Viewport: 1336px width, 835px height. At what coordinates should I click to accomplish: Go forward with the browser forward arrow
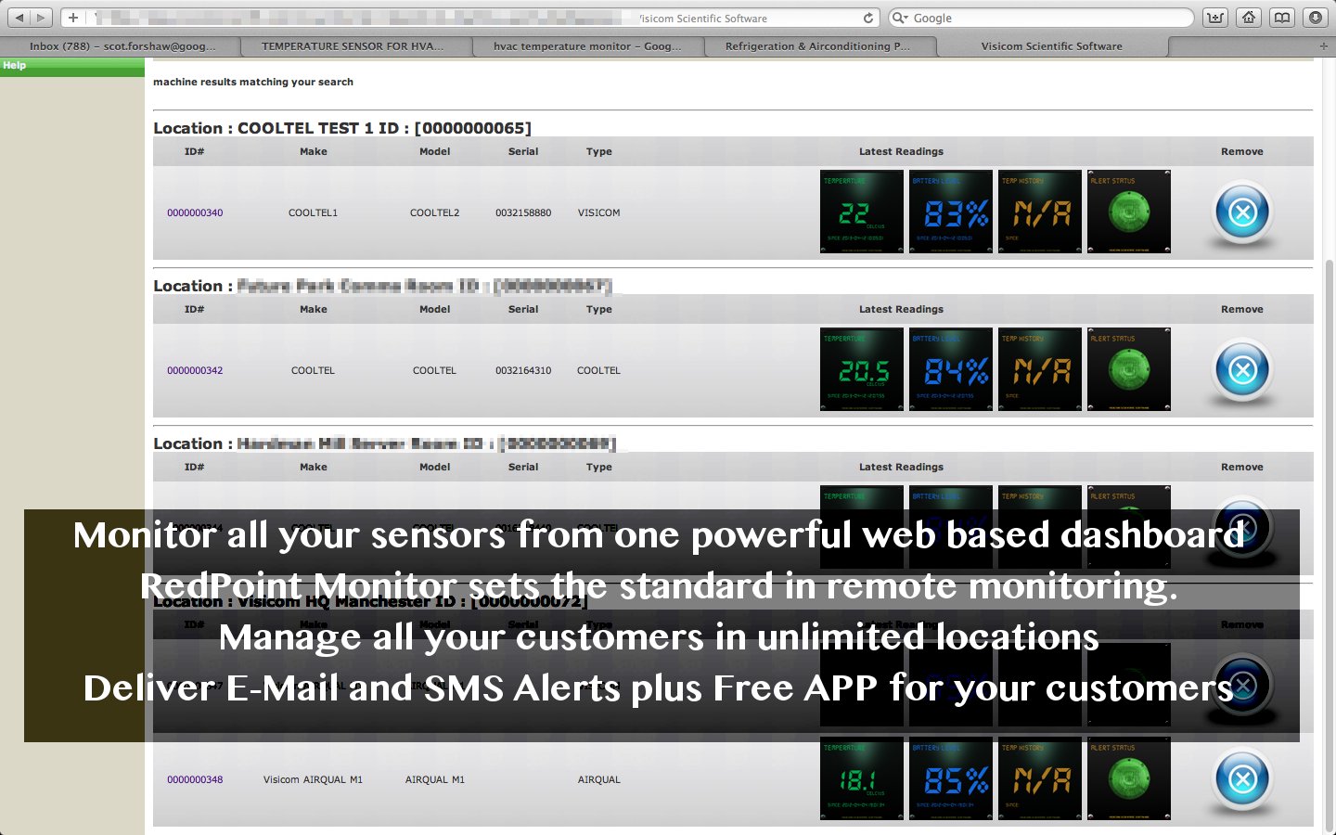pos(42,18)
